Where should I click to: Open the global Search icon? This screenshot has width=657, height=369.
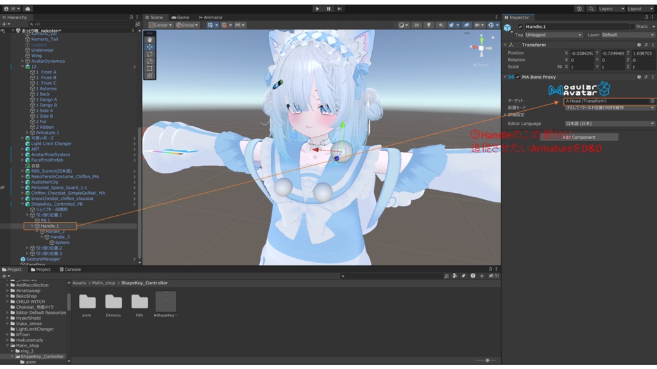(x=591, y=9)
